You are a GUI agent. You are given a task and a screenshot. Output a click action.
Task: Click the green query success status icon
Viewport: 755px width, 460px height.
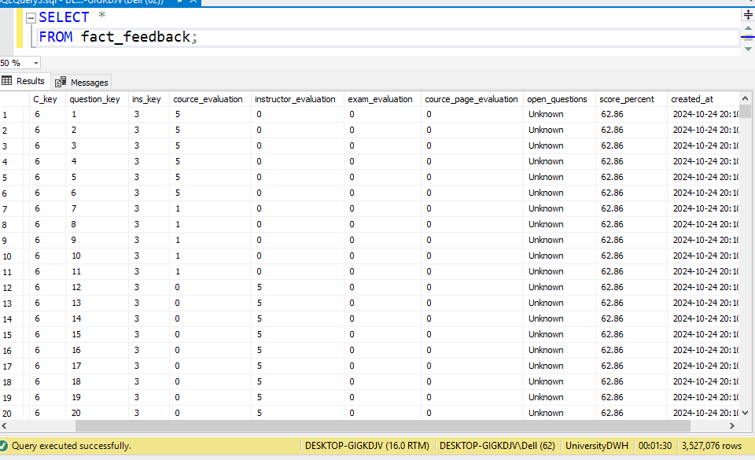point(4,446)
